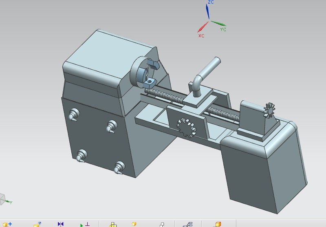Click the single small yellow cube icon
The width and height of the screenshot is (326, 227).
134,224
